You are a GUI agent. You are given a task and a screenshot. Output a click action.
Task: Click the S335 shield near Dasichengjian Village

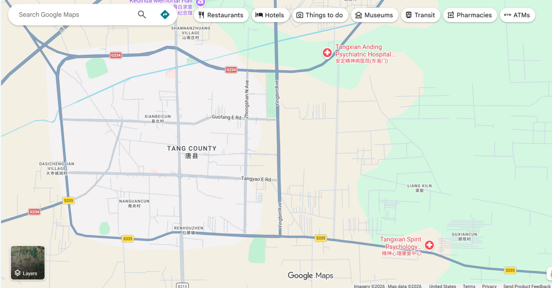click(68, 200)
